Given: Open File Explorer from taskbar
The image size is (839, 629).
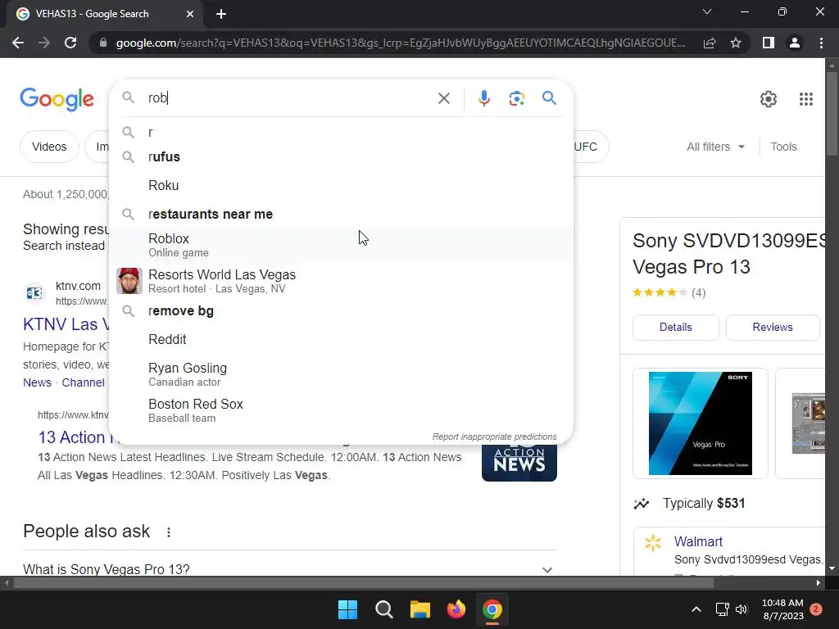Looking at the screenshot, I should pyautogui.click(x=420, y=609).
